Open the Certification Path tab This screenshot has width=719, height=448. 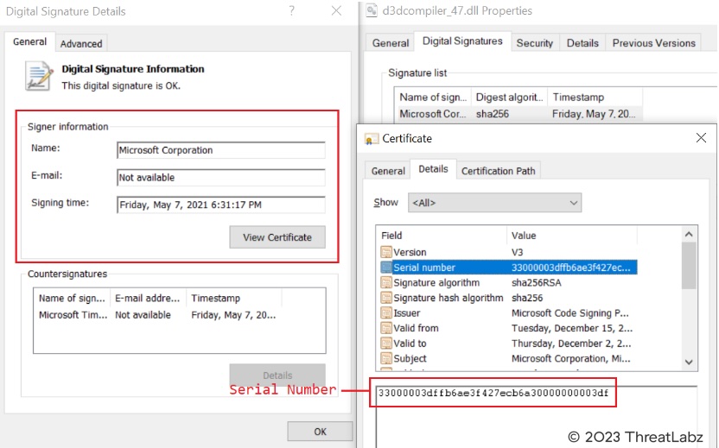pos(498,171)
